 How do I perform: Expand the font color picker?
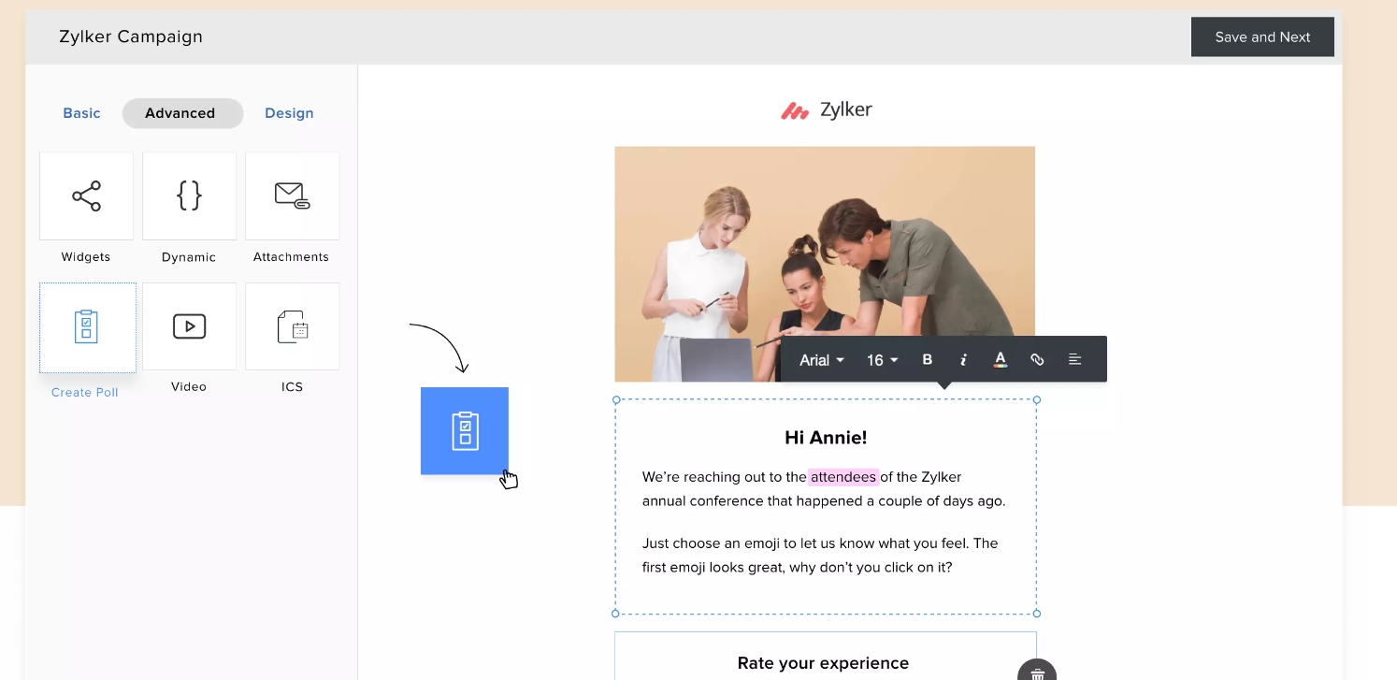[x=1000, y=359]
